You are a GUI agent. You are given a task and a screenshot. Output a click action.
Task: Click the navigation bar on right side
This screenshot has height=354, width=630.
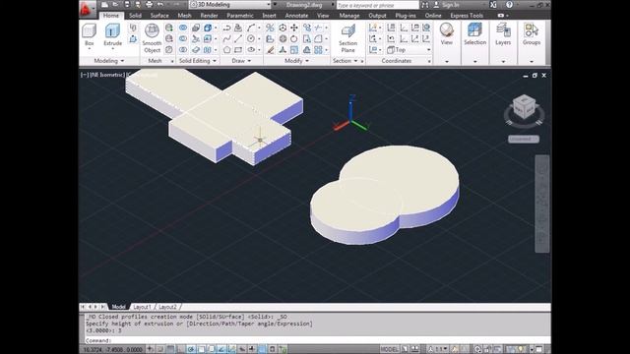(542, 204)
